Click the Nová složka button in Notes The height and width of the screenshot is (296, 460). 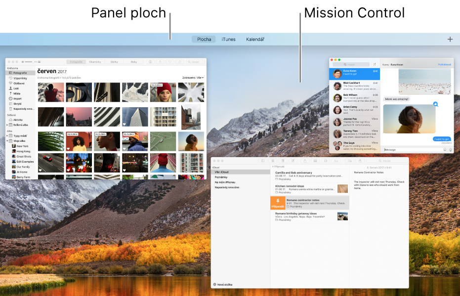click(223, 285)
